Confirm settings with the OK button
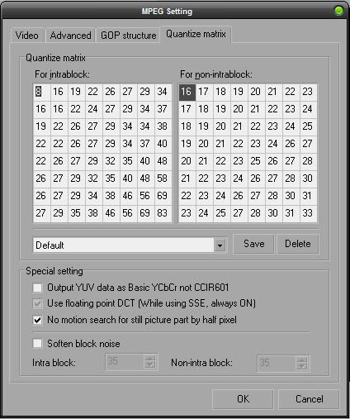 243,399
